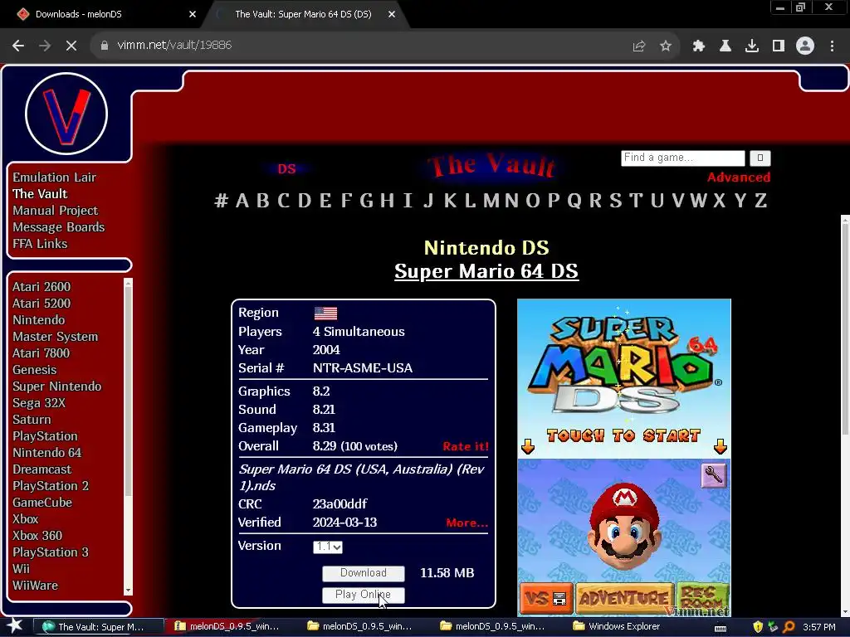Open the browser extensions puzzle icon
Viewport: 850px width, 637px height.
(699, 46)
